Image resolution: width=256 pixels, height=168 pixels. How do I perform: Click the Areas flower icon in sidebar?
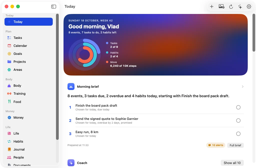point(9,70)
